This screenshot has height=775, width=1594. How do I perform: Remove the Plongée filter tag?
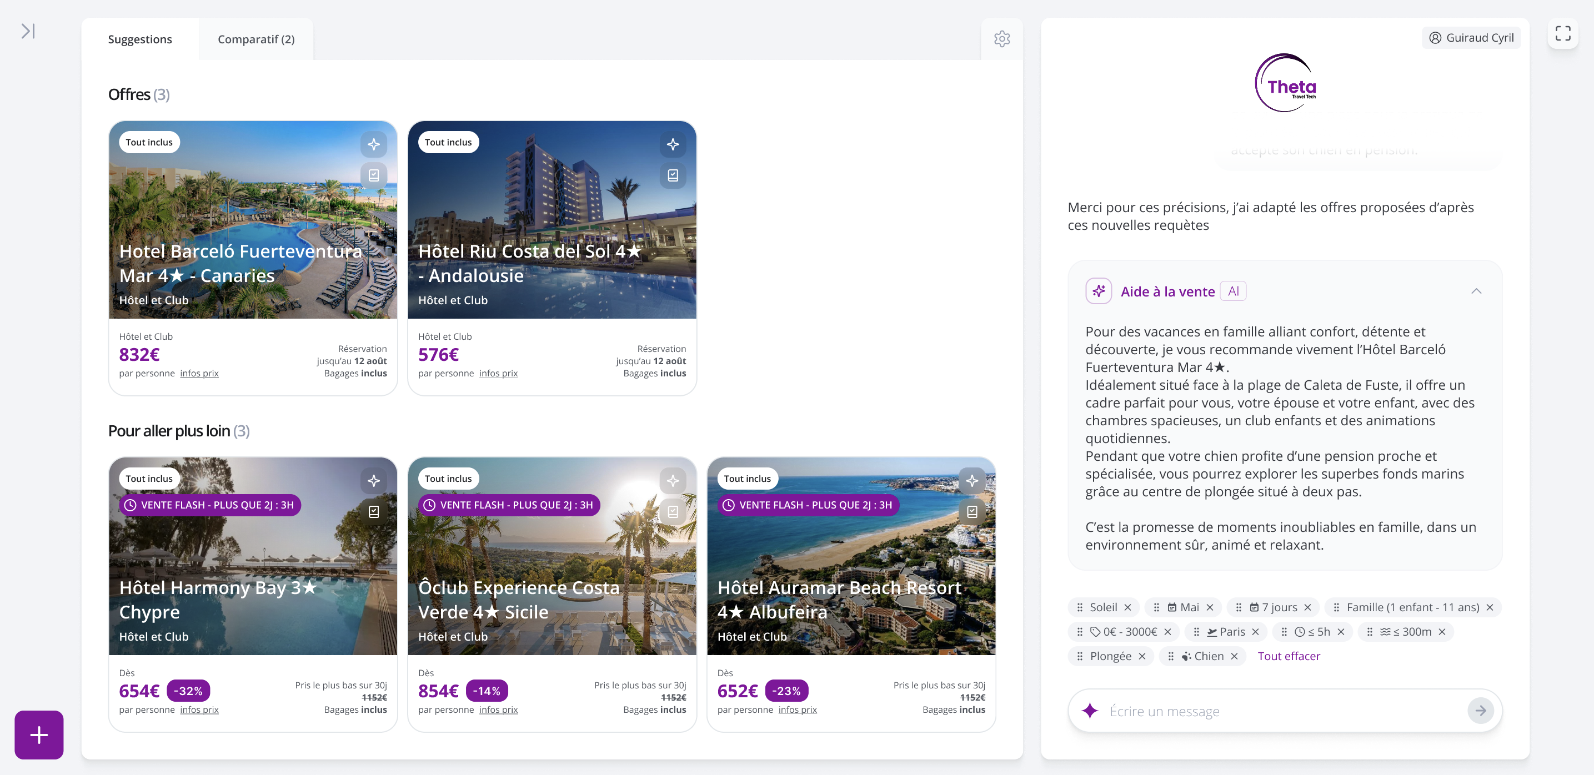(1142, 656)
